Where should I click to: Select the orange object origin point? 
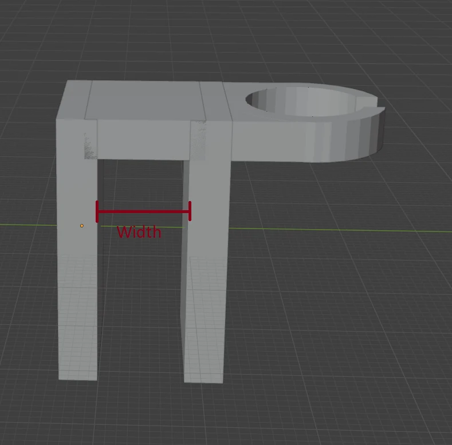82,226
